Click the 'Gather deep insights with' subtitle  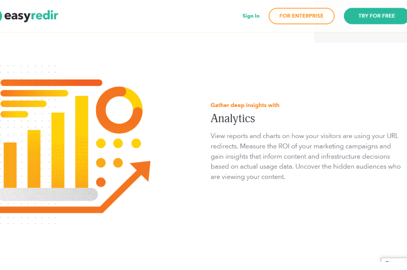click(x=245, y=105)
